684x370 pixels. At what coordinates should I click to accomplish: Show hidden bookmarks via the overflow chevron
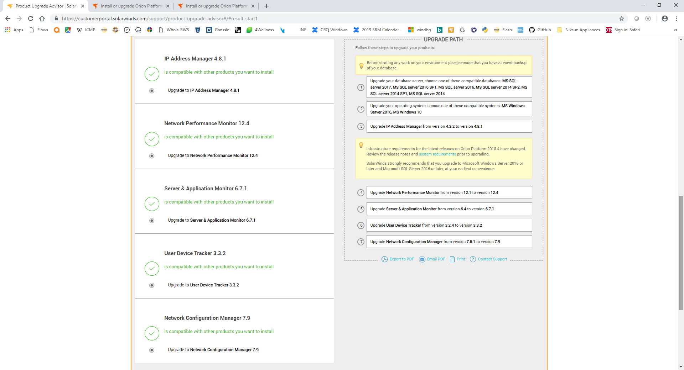675,30
